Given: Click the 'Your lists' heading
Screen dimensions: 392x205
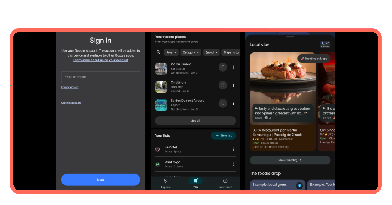Looking at the screenshot, I should pos(162,136).
